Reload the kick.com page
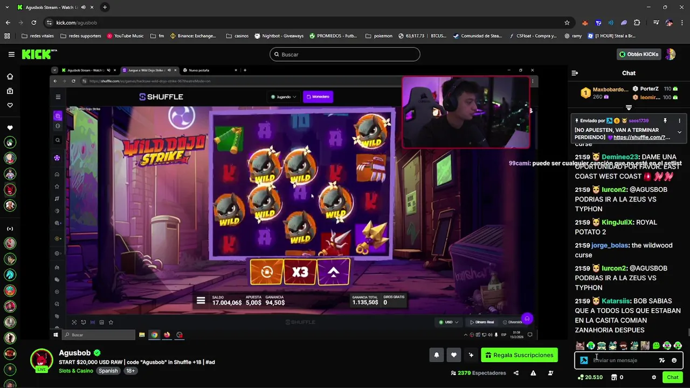 (x=34, y=23)
